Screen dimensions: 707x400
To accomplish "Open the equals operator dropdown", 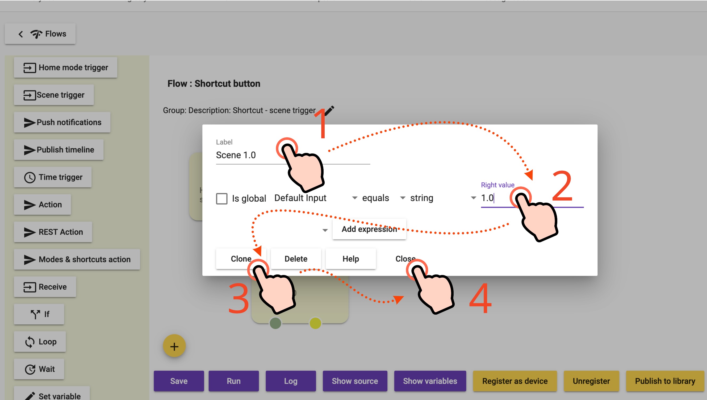I will 384,198.
